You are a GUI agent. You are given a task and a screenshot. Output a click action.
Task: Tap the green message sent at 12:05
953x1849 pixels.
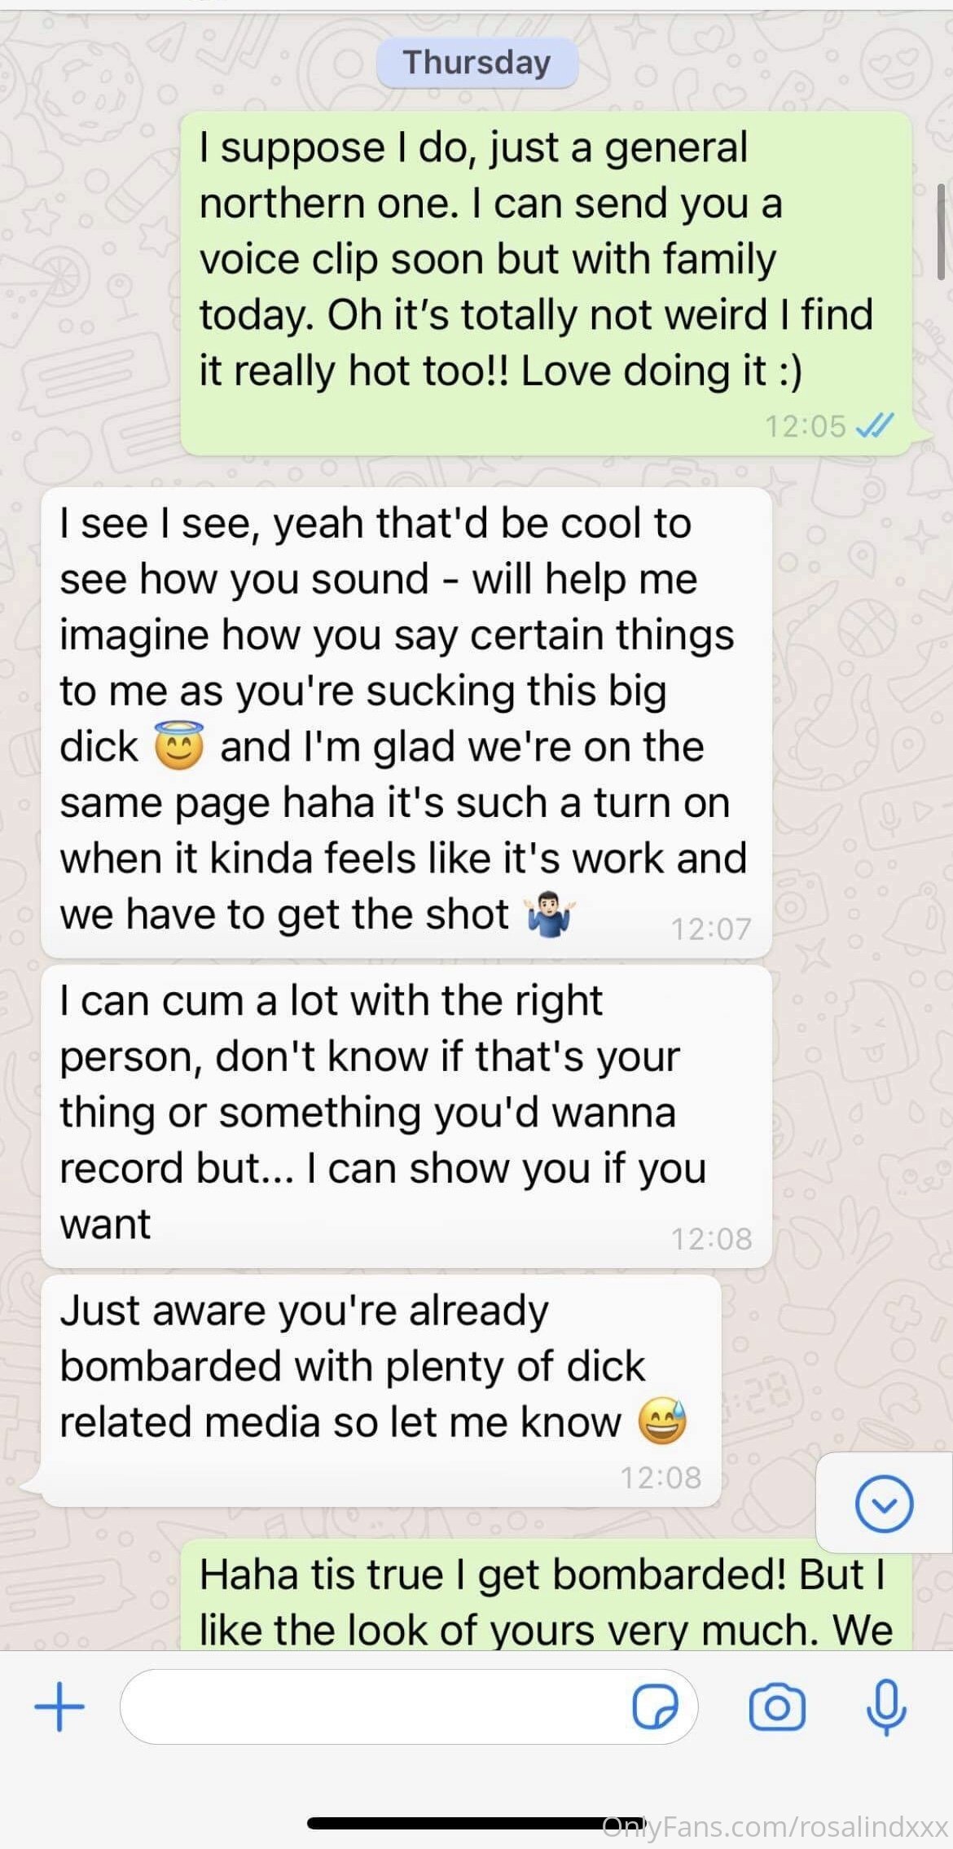pos(546,283)
